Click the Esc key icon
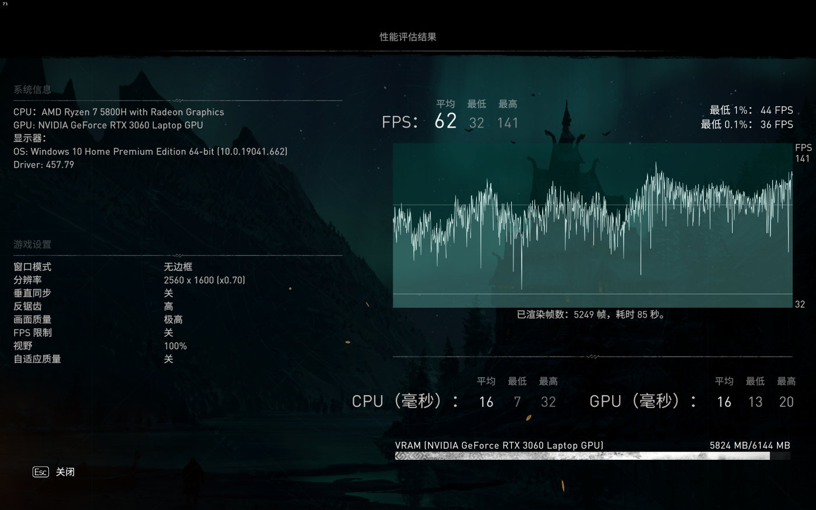Image resolution: width=816 pixels, height=510 pixels. coord(40,472)
